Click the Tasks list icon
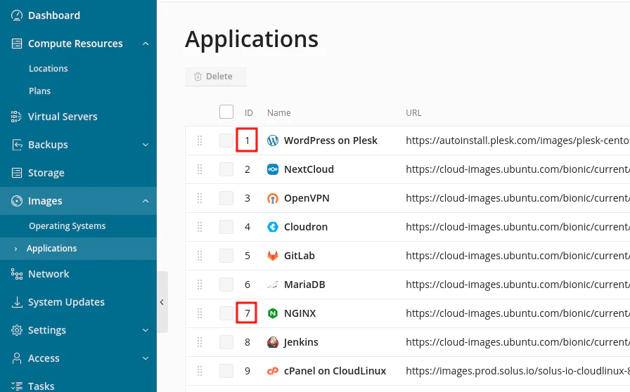630x392 pixels. coord(17,386)
